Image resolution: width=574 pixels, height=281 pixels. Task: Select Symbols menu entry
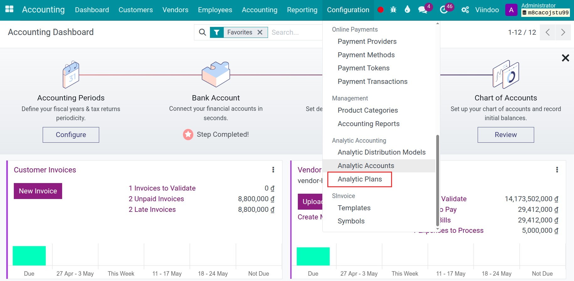click(351, 221)
